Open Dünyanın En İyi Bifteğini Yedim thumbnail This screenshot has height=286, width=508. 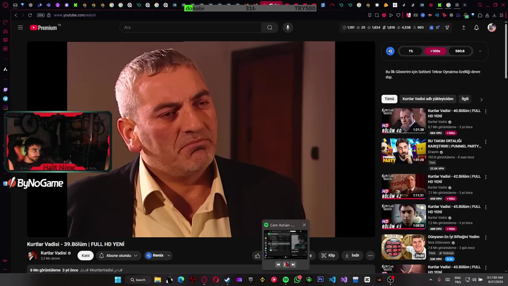pos(404,247)
